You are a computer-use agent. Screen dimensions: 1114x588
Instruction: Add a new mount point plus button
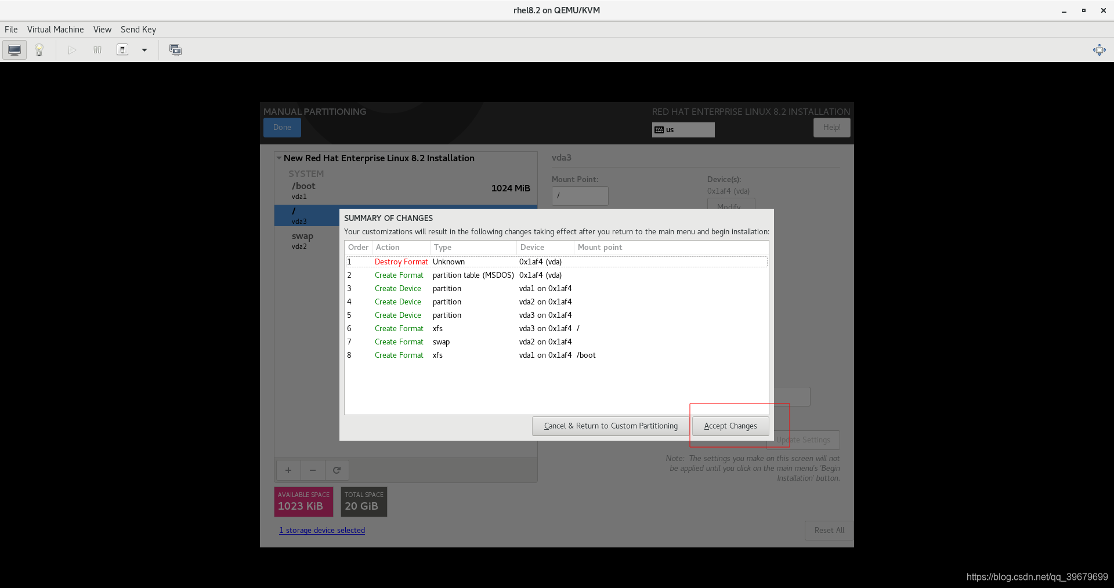[288, 470]
